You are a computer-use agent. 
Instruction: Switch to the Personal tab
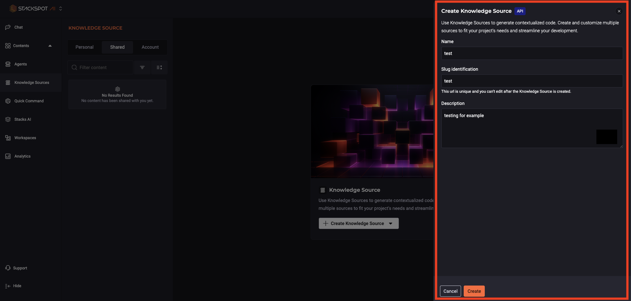[x=84, y=47]
